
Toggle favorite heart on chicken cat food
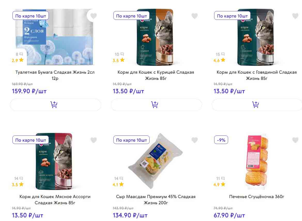click(195, 16)
